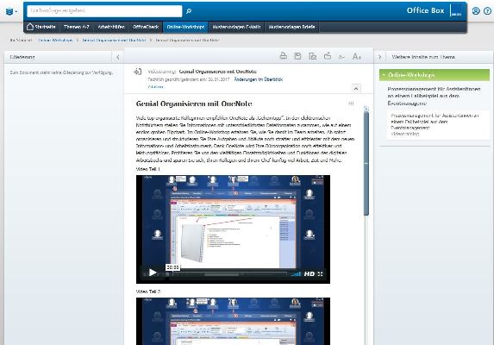Click the Office Box logo text
494x345 pixels.
tap(425, 10)
